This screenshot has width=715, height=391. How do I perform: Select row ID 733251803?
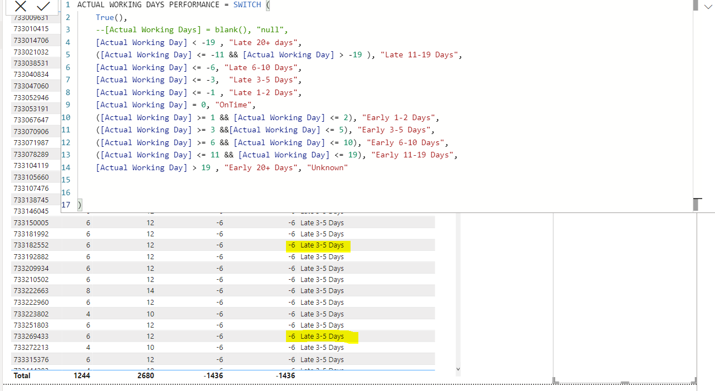click(31, 325)
